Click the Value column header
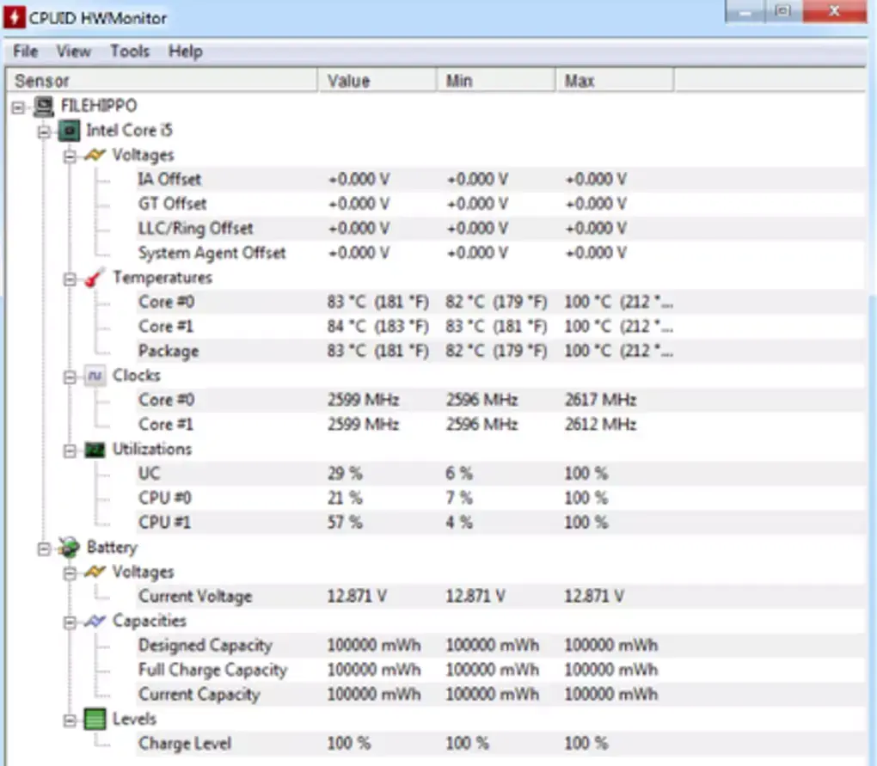Image resolution: width=877 pixels, height=766 pixels. (377, 81)
